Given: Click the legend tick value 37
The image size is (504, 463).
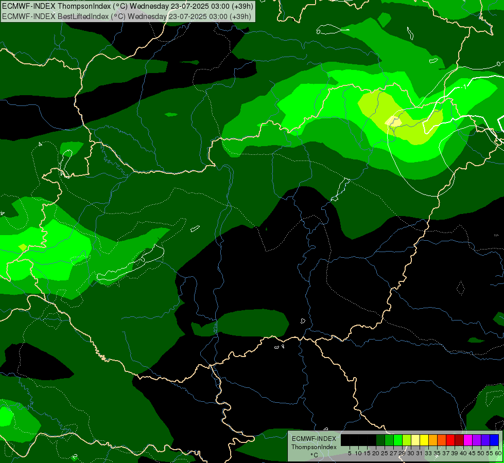Looking at the screenshot, I should (446, 453).
